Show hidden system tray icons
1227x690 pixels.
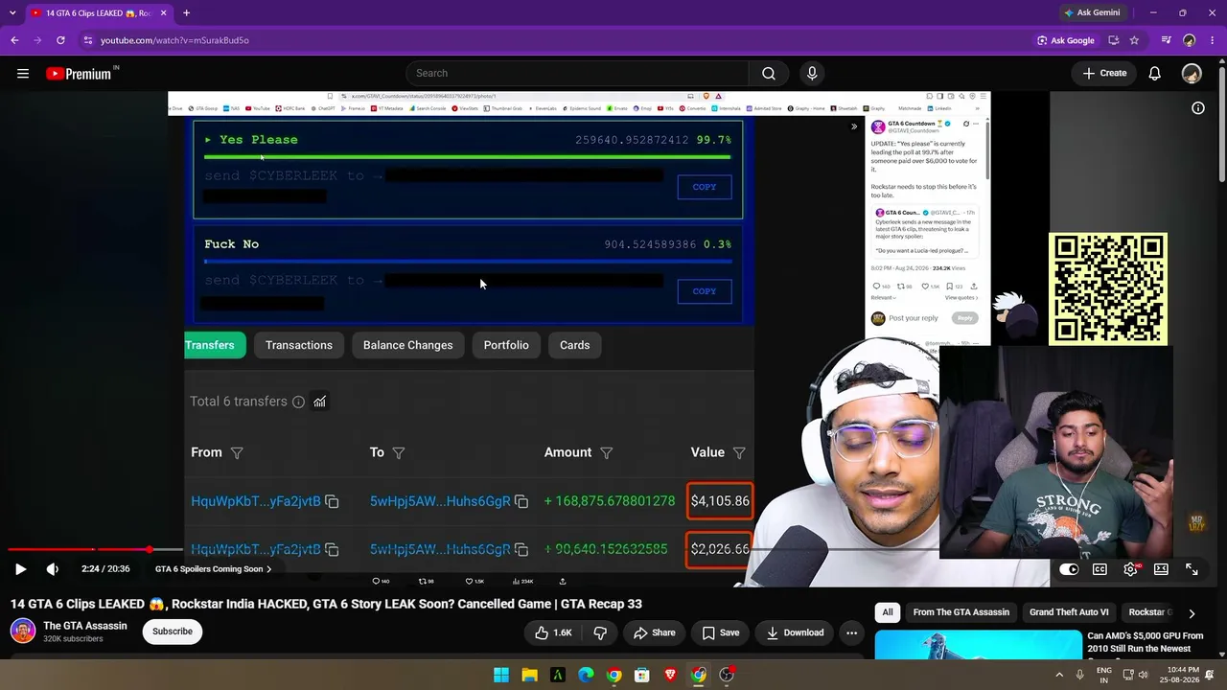point(1059,675)
